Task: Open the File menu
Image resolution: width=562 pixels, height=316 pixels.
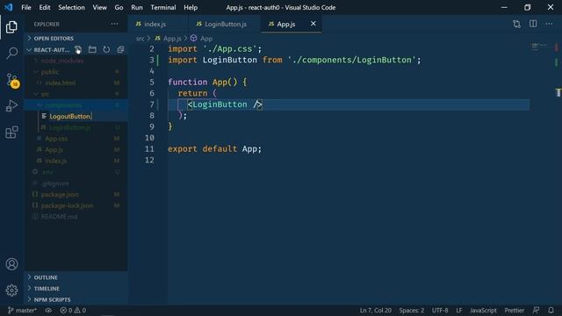Action: click(26, 7)
